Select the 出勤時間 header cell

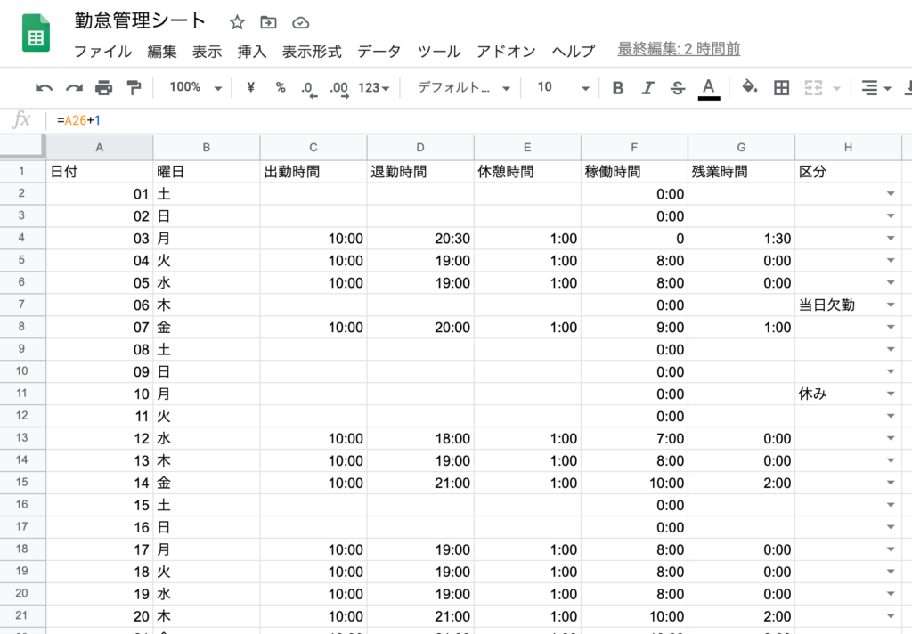pos(313,172)
